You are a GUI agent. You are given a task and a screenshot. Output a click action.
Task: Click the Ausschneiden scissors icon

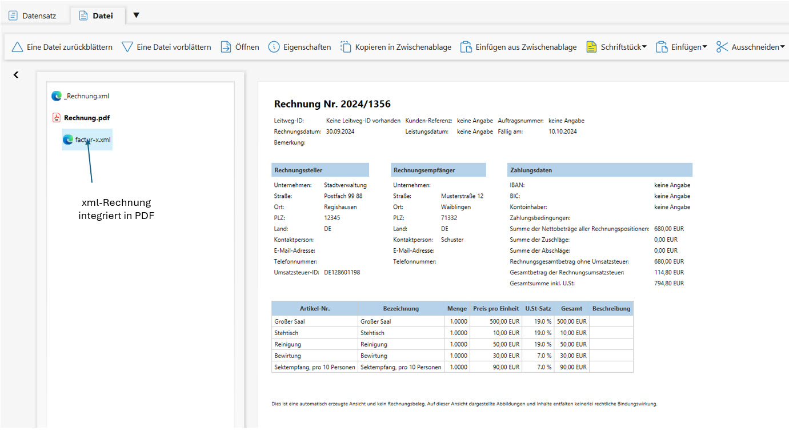[x=722, y=47]
